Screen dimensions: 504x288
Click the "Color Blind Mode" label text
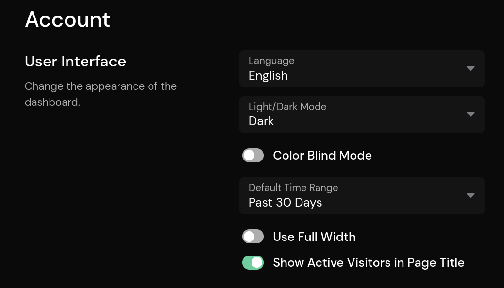pyautogui.click(x=322, y=156)
